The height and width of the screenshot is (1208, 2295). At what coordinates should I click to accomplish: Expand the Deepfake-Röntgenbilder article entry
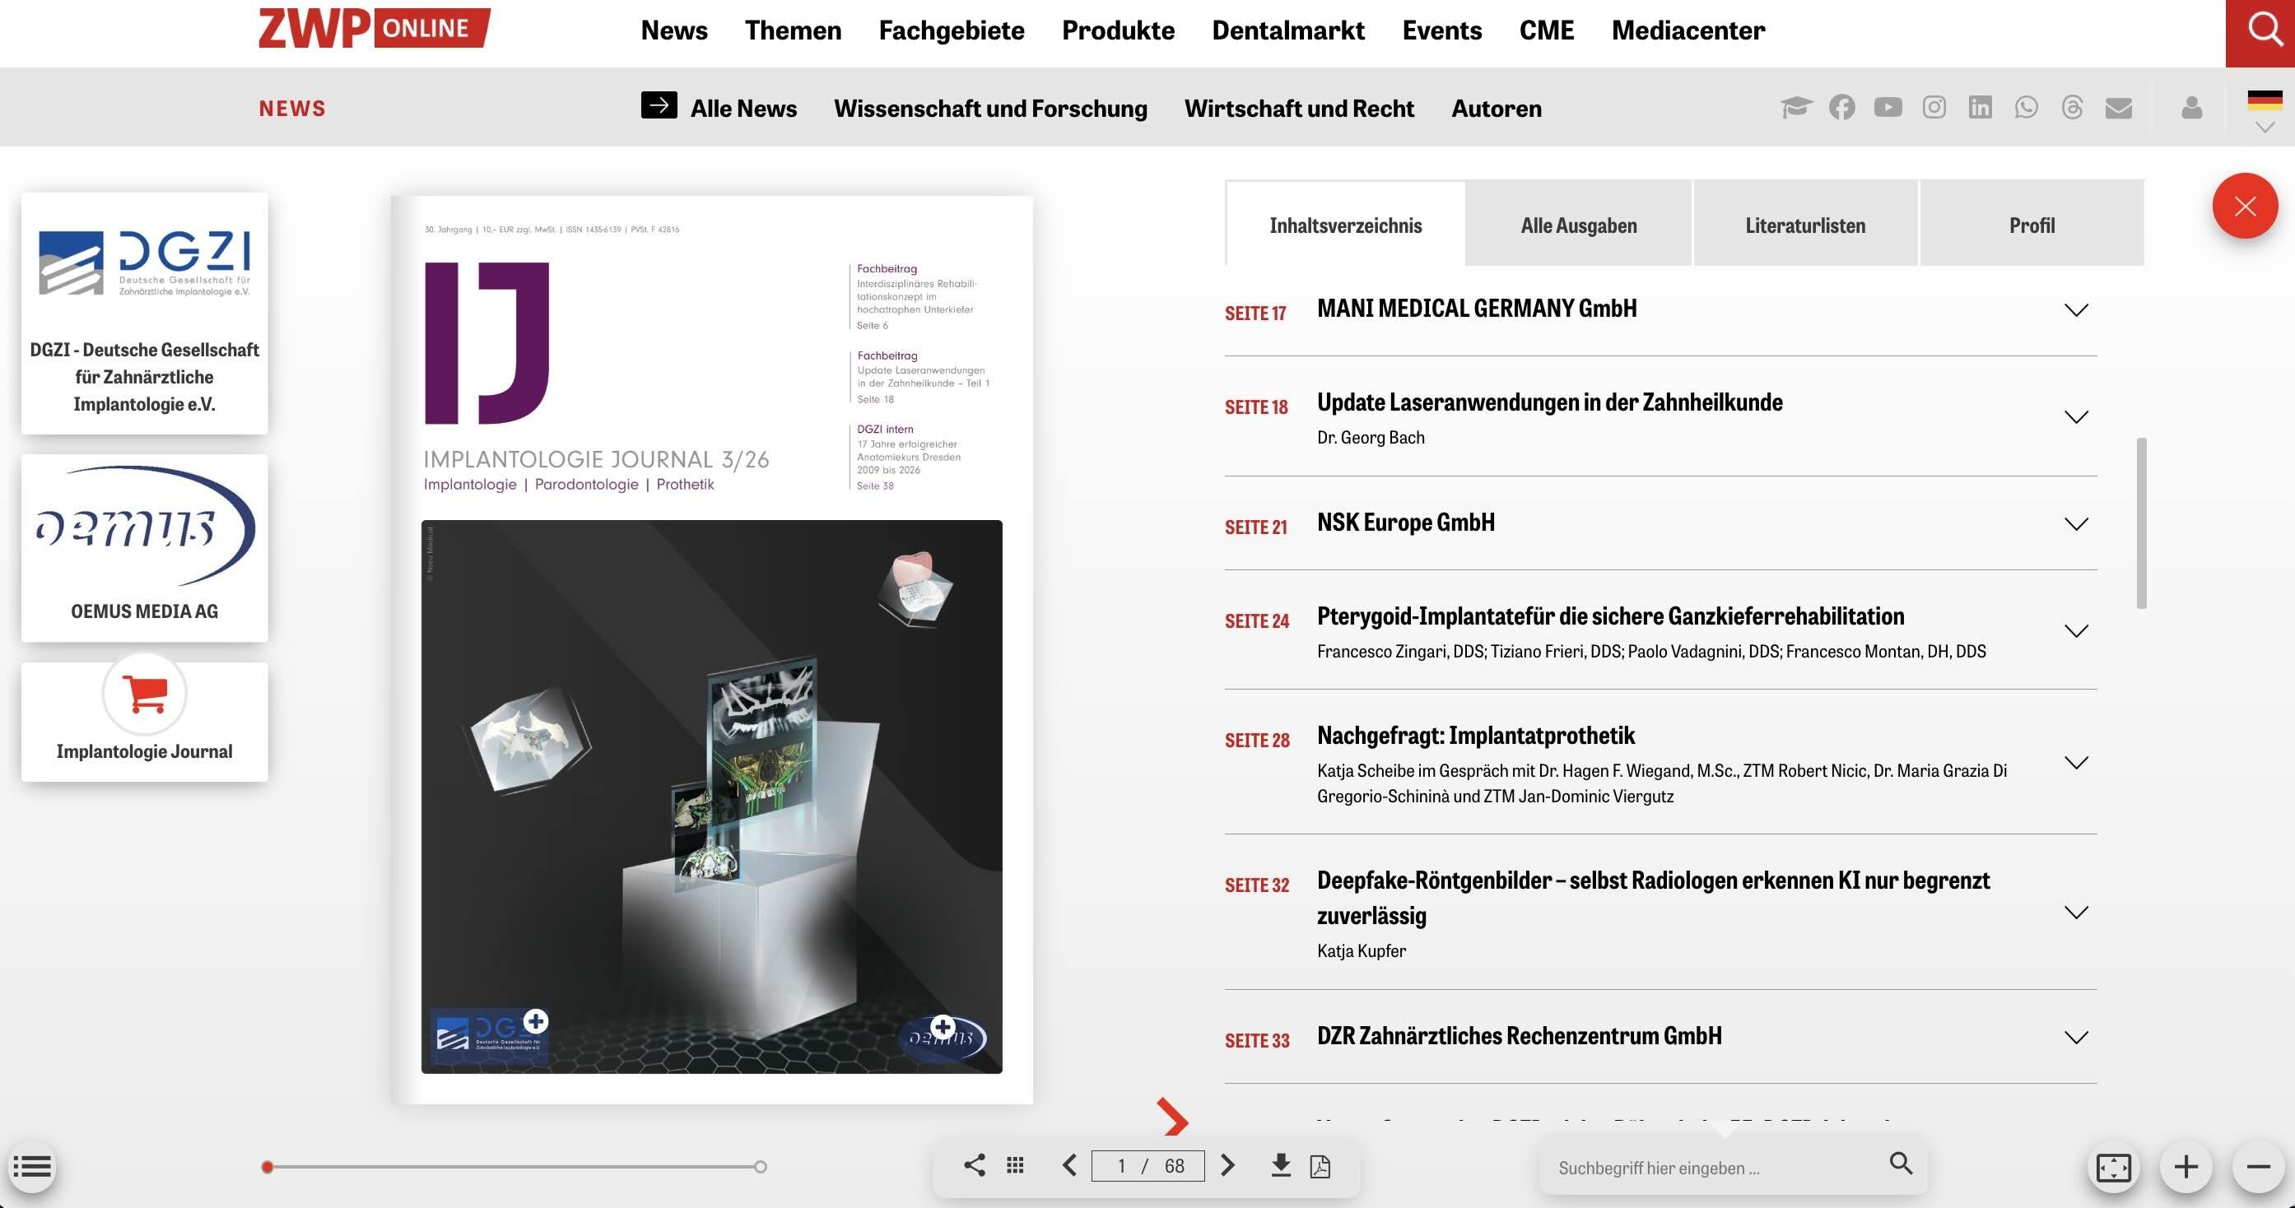(2076, 913)
